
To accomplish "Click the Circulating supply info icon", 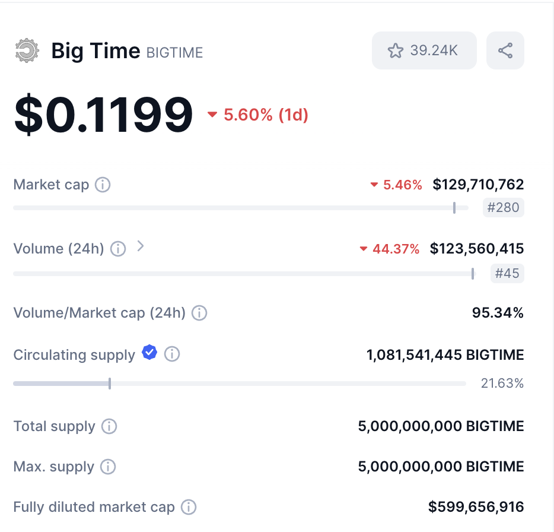I will coord(172,354).
